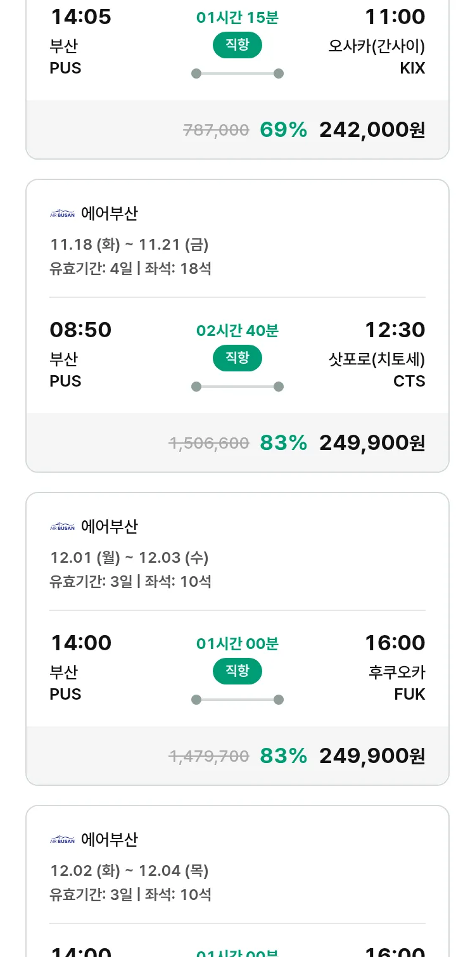The height and width of the screenshot is (957, 475).
Task: Click the struck-through 1,479,700 original price
Action: point(209,756)
